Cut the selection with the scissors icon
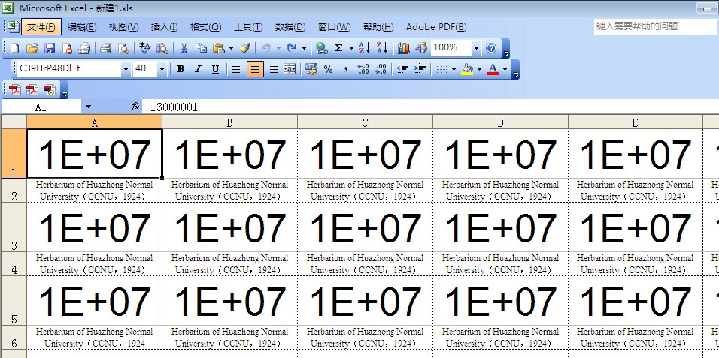719x358 pixels. coord(184,48)
